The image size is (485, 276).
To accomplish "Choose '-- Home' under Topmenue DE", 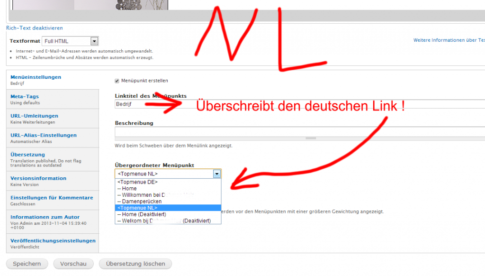I will click(x=127, y=189).
